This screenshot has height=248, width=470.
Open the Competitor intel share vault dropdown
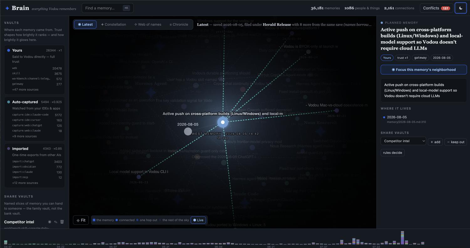tap(403, 141)
